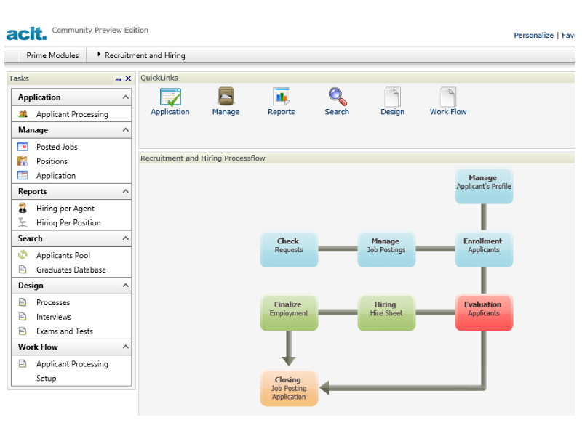Image resolution: width=582 pixels, height=436 pixels.
Task: Open the Prime Modules menu
Action: click(x=52, y=55)
